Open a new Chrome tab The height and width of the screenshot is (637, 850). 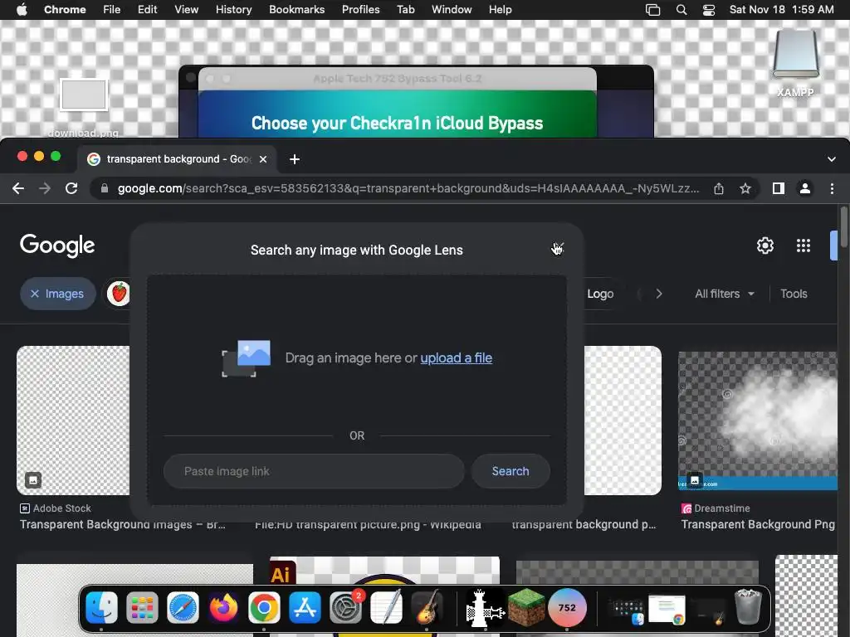(295, 159)
